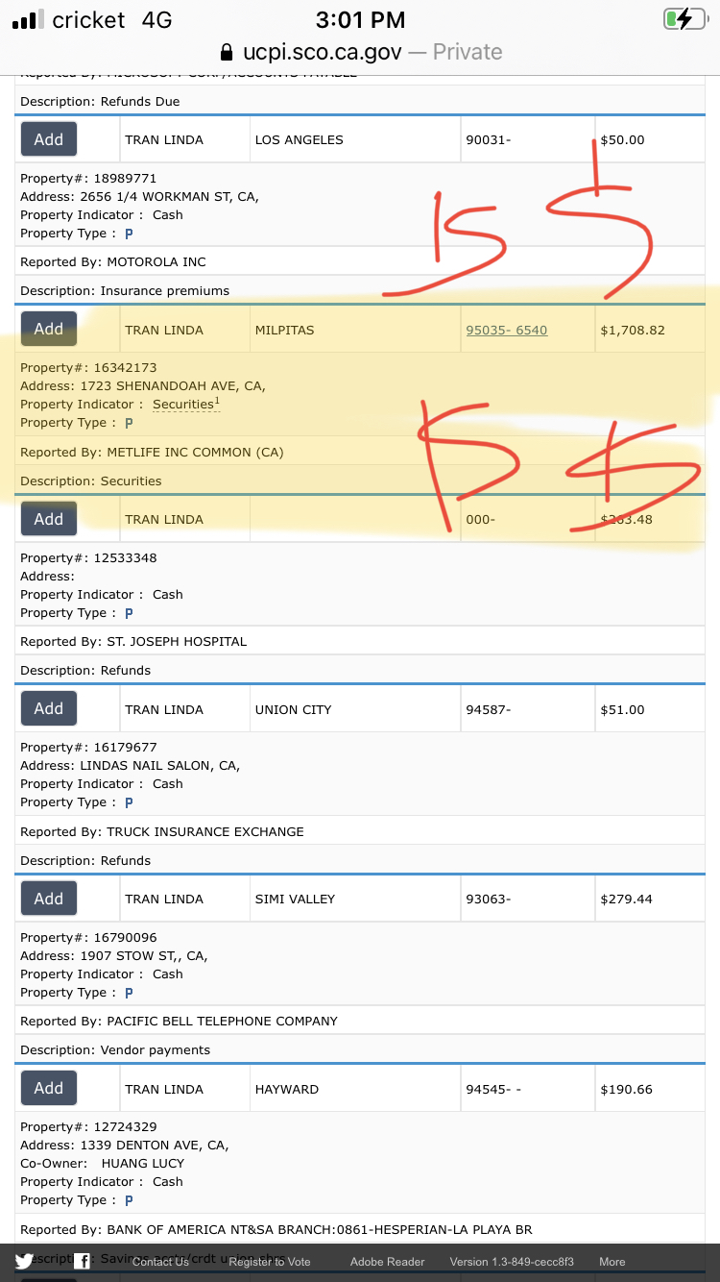720x1282 pixels.
Task: Select 'Property#: 12724329' text
Action: [88, 1126]
